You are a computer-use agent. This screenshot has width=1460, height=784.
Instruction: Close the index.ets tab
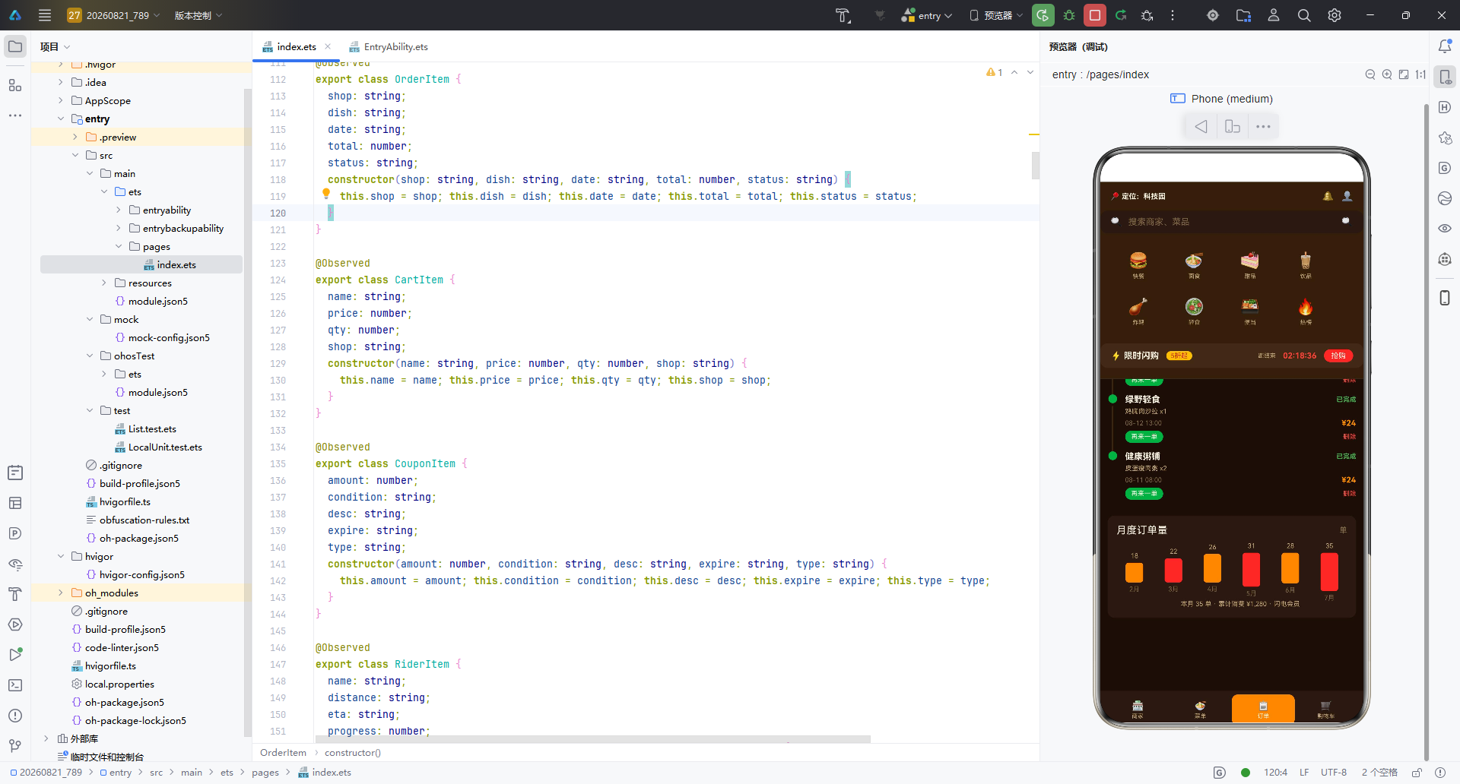point(328,46)
